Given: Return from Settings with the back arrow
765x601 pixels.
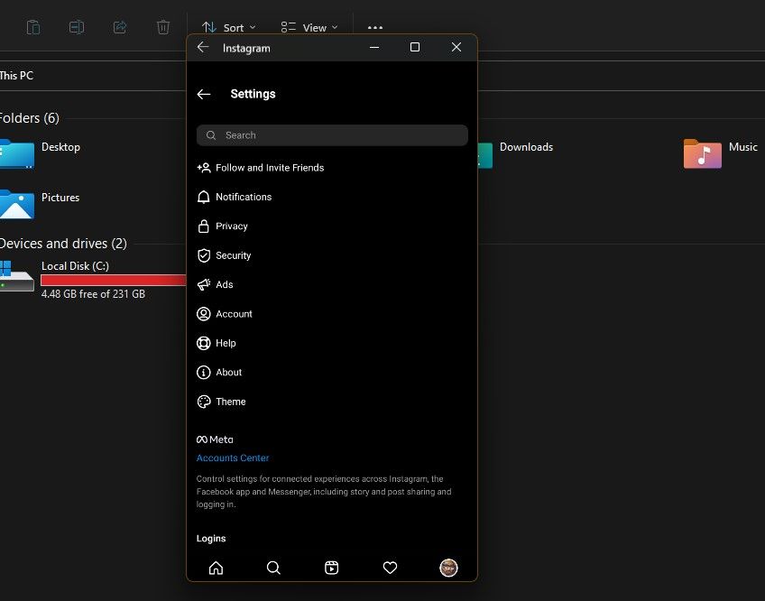Looking at the screenshot, I should click(204, 94).
